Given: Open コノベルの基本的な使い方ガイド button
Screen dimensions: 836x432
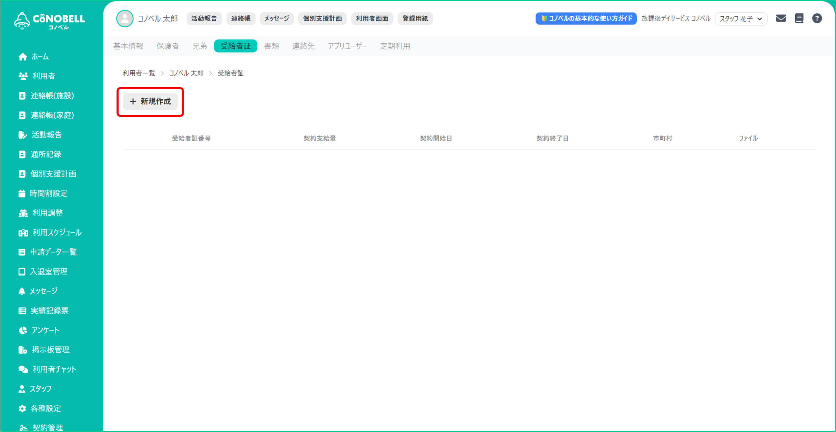Looking at the screenshot, I should (586, 19).
